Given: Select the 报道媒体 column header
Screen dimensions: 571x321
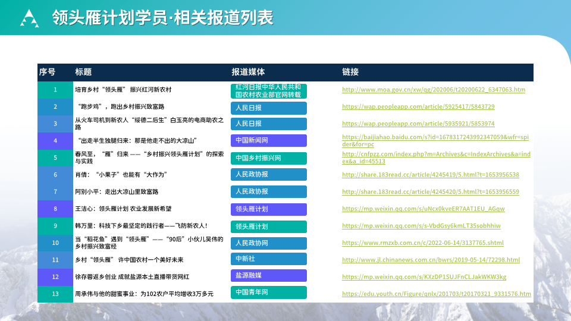Looking at the screenshot, I should (249, 72).
